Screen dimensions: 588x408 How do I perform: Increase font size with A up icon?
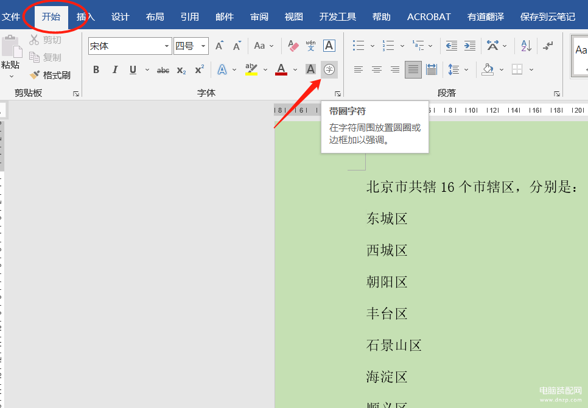(x=220, y=46)
